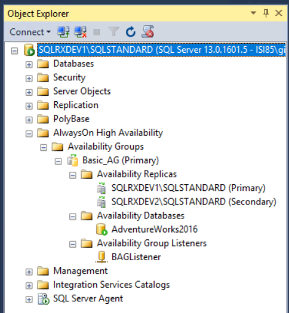Click the Filter funnel icon
289x313 pixels.
click(x=114, y=32)
